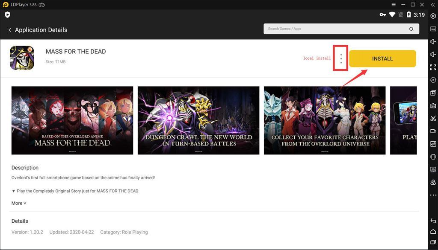Increase volume using sidebar speaker plus
Screen dimensions: 438x250
(433, 41)
